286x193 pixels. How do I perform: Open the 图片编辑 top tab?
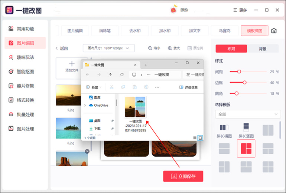[75, 31]
